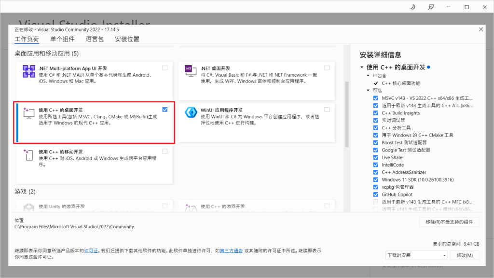Switch to the 安装位置 tab

[127, 39]
